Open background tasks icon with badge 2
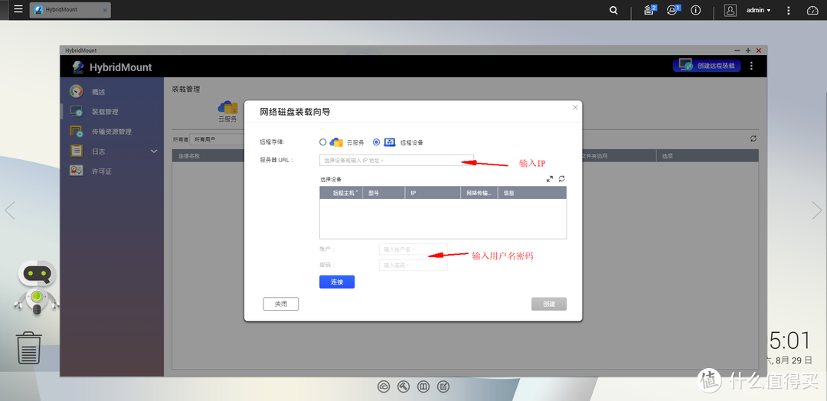Screen dimensions: 827x401 tap(650, 10)
